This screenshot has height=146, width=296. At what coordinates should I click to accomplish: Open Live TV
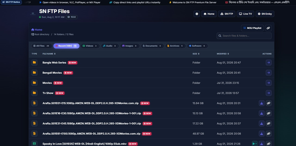[x=245, y=14]
